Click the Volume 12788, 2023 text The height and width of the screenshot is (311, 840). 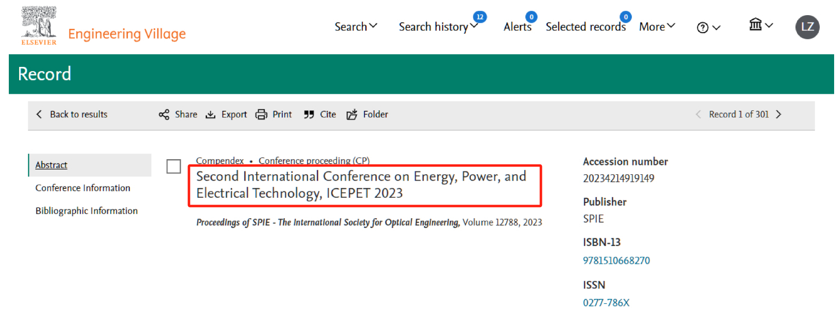[x=502, y=223]
